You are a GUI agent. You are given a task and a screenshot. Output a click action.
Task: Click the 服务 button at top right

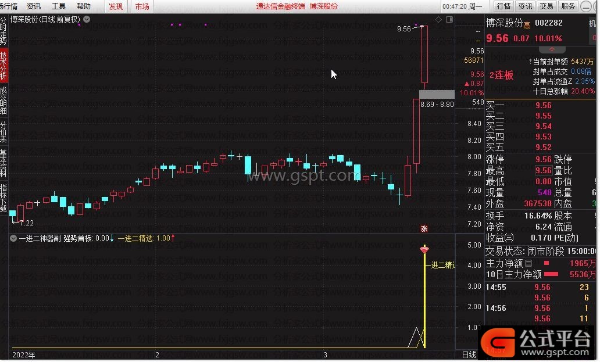click(x=568, y=6)
